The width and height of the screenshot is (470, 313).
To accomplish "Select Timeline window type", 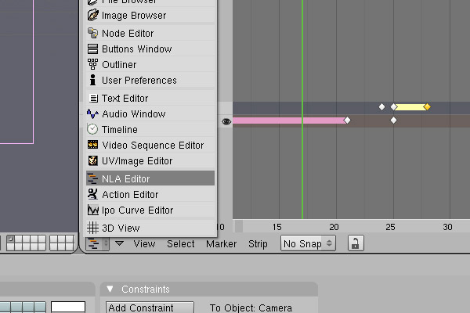I will click(x=150, y=129).
